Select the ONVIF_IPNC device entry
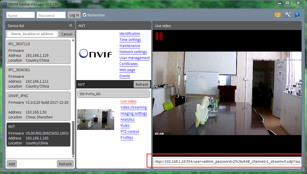 click(38, 106)
